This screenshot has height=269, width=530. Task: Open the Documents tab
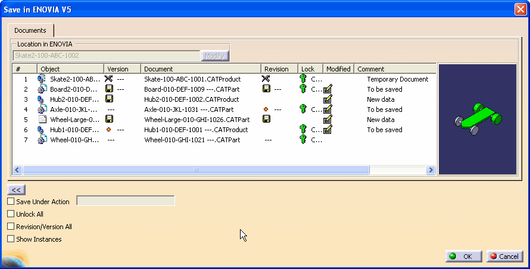pyautogui.click(x=30, y=30)
